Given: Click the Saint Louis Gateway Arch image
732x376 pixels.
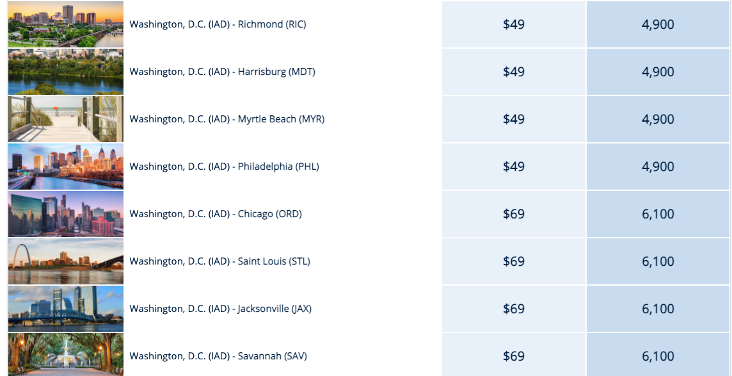Looking at the screenshot, I should pyautogui.click(x=65, y=261).
